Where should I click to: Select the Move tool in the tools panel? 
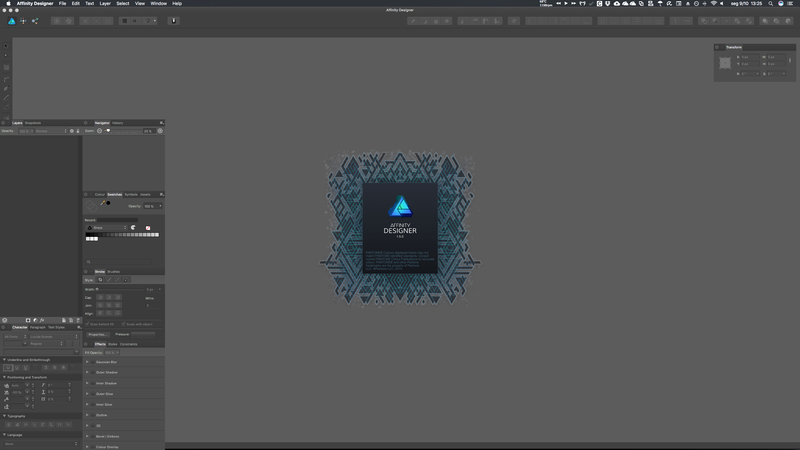point(6,46)
